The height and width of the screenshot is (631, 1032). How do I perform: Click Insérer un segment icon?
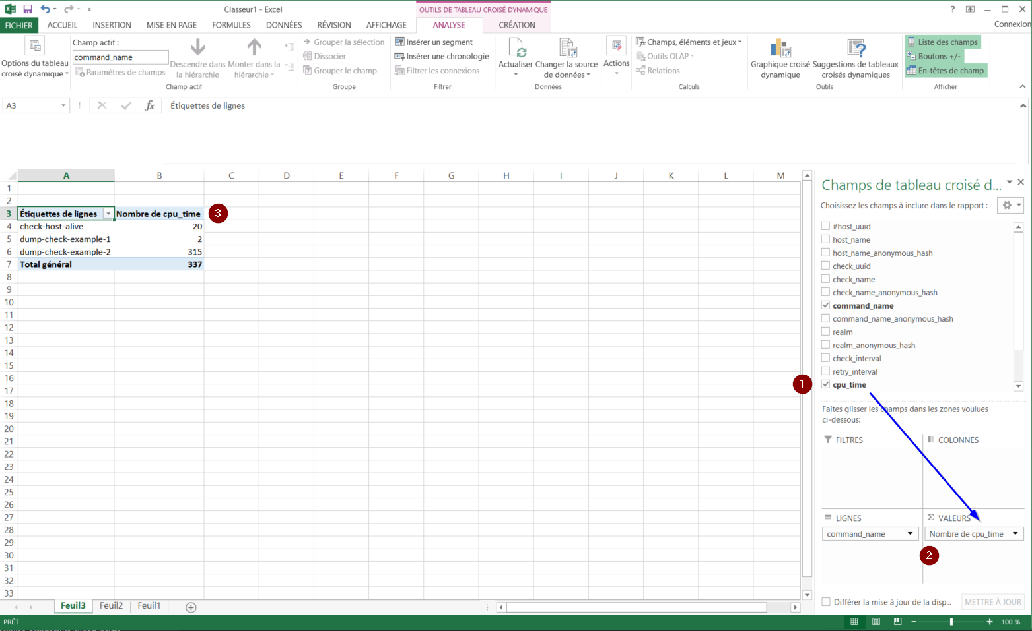[x=399, y=42]
